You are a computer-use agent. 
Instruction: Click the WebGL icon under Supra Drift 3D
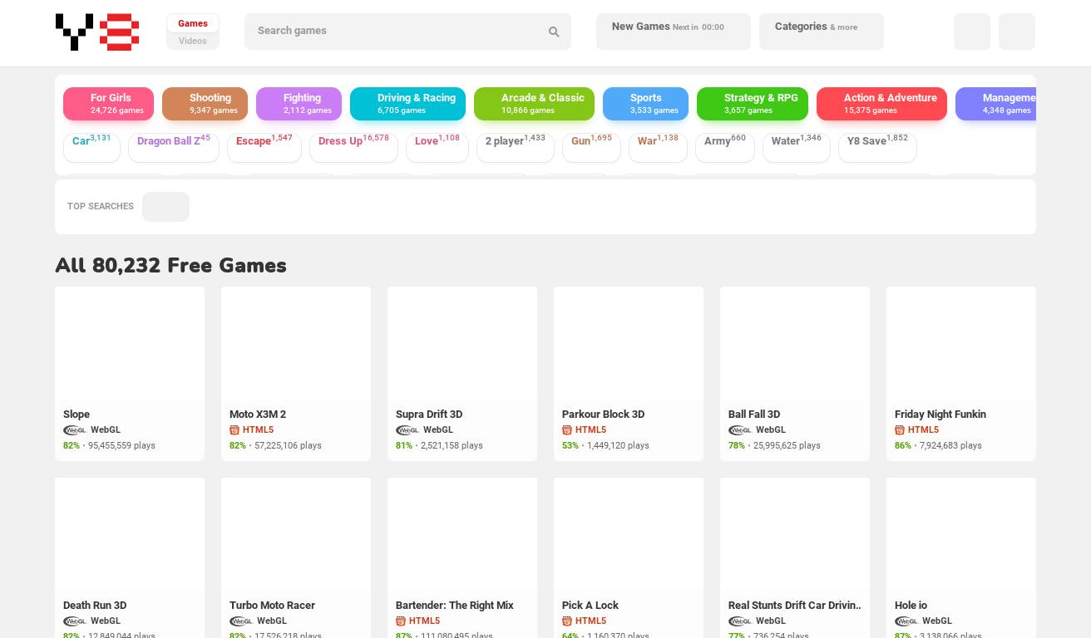click(407, 430)
